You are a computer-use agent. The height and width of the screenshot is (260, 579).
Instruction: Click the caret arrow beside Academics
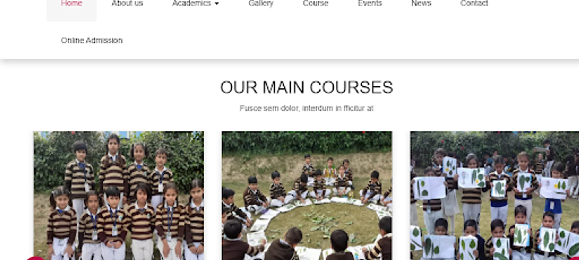tap(217, 4)
